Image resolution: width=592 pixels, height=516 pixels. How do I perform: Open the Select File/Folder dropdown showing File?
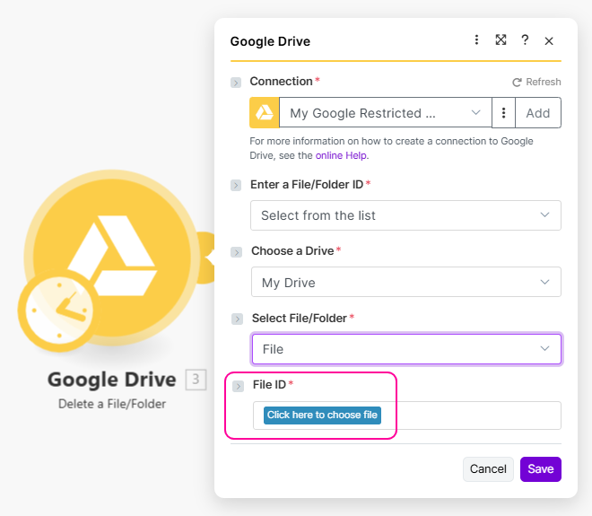405,349
